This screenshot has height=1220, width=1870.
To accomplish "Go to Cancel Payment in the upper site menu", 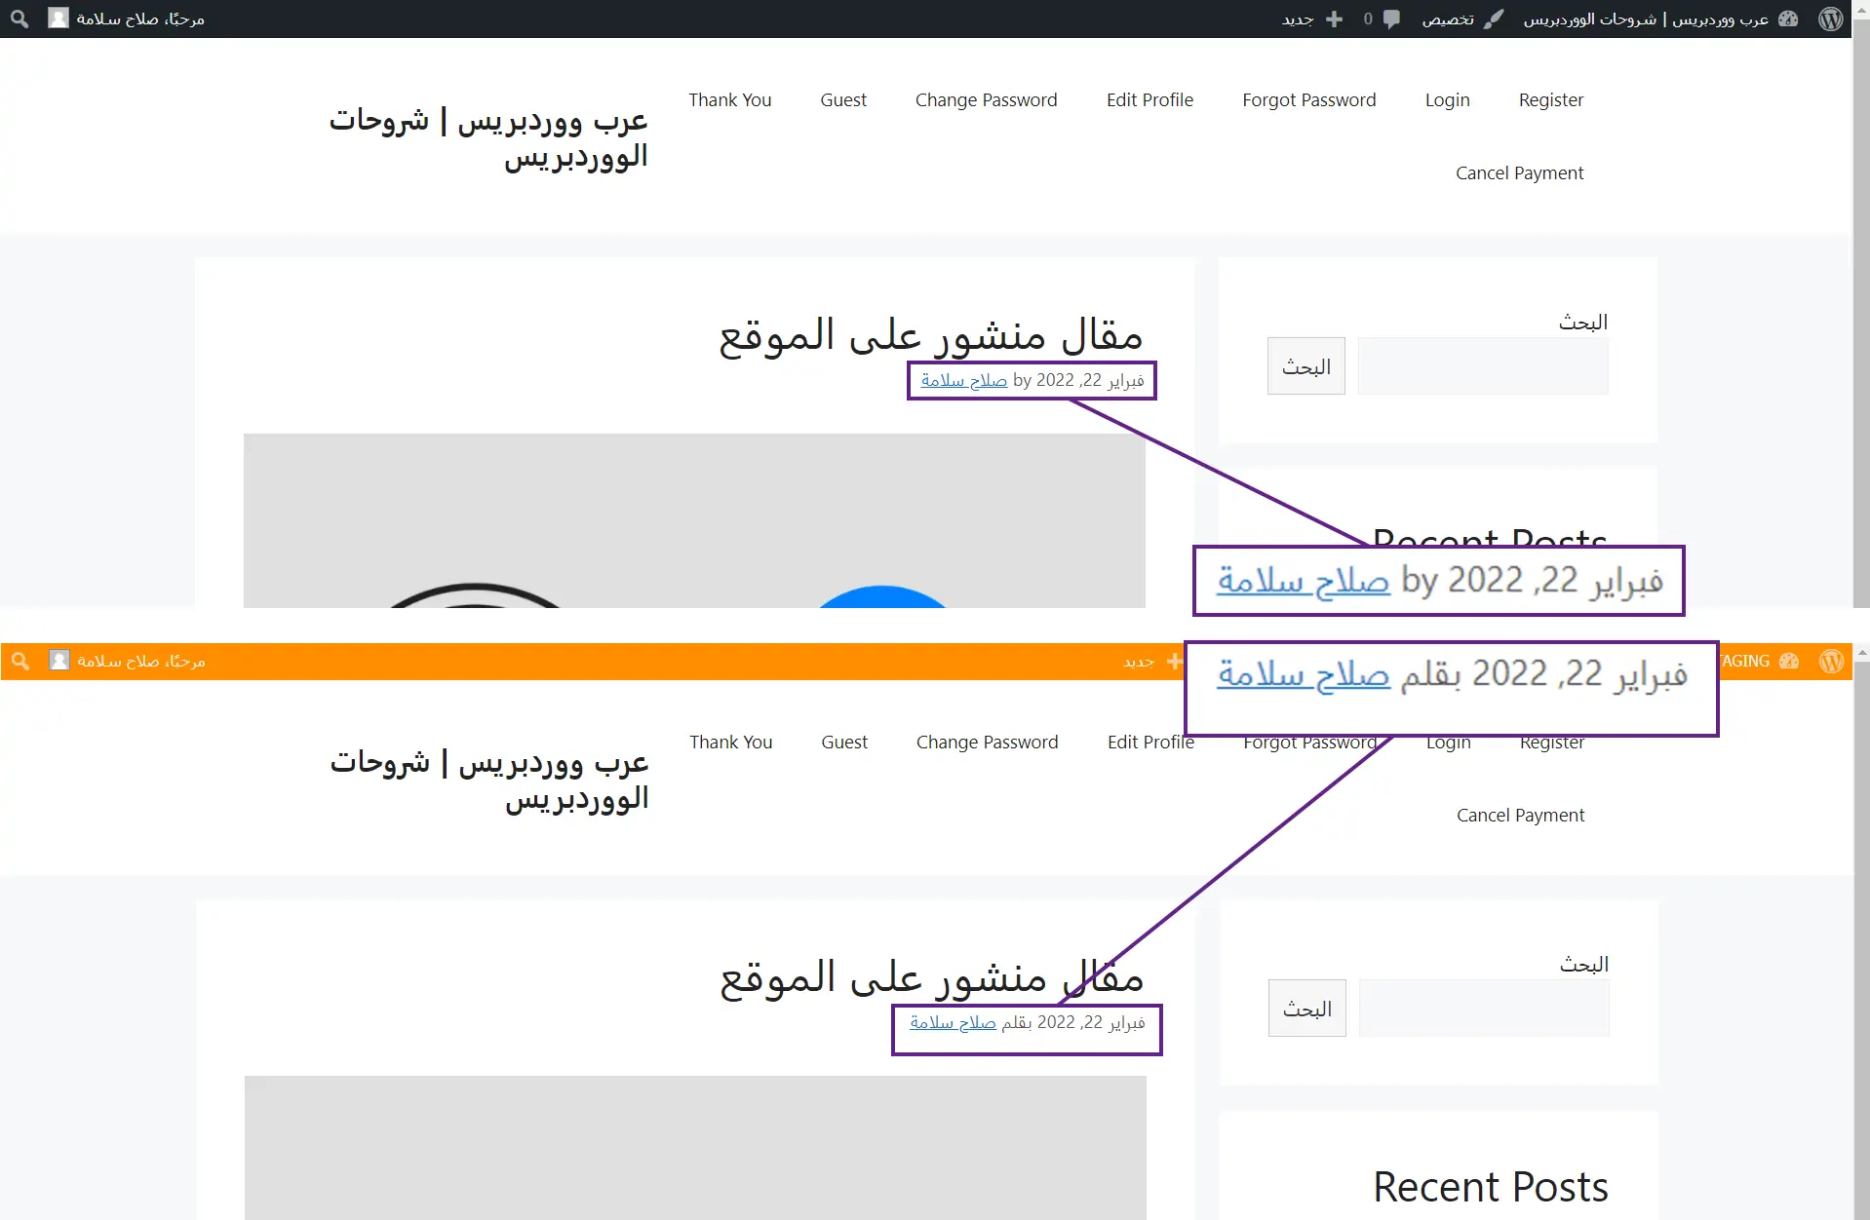I will click(1519, 172).
